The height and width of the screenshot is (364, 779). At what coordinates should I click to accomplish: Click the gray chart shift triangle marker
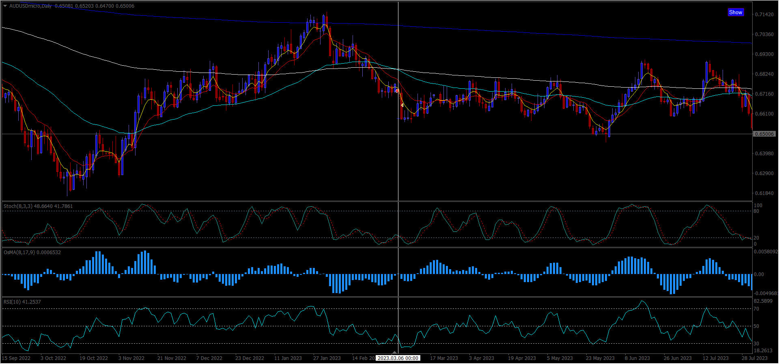click(394, 352)
